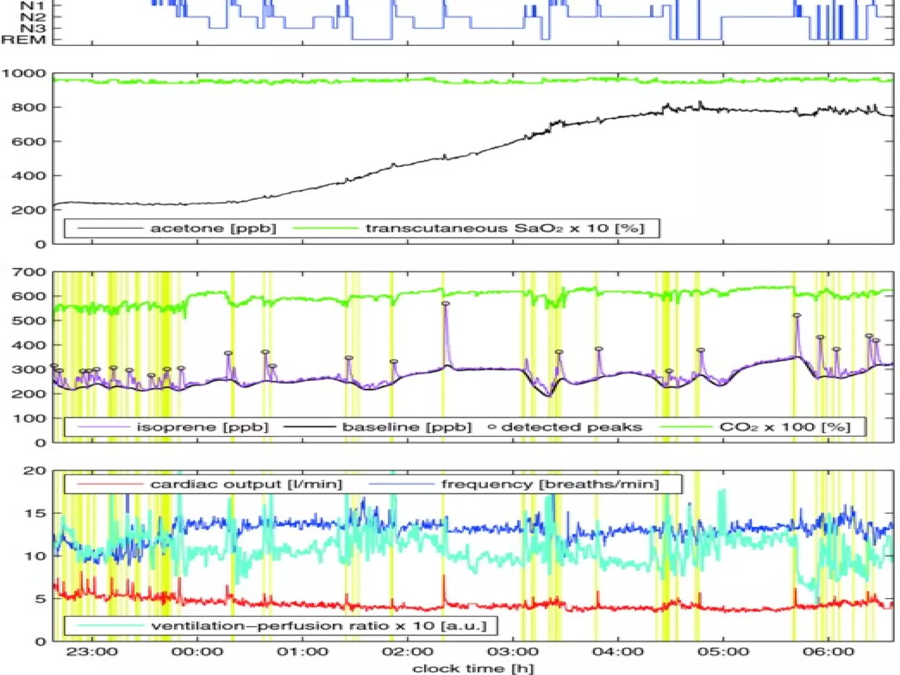Click the clock time axis title
This screenshot has height=675, width=900.
click(x=473, y=668)
